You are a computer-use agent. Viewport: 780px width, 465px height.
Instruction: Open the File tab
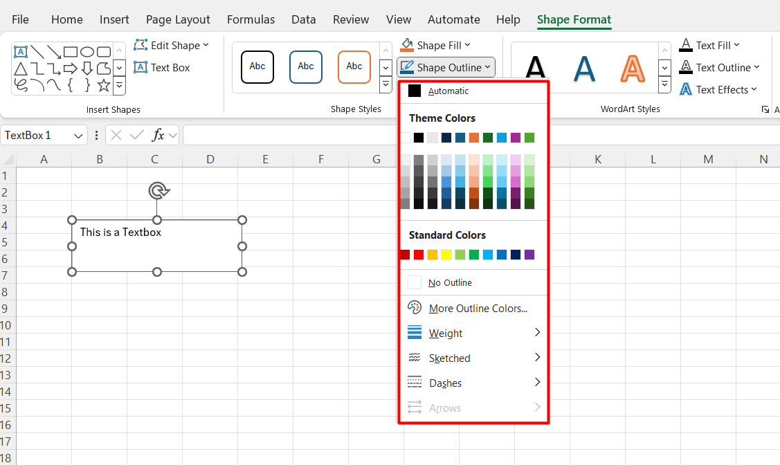(x=20, y=19)
